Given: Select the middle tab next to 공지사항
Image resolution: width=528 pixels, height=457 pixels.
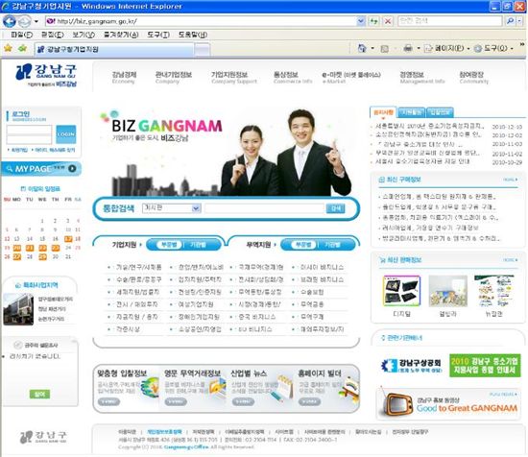Looking at the screenshot, I should point(412,112).
